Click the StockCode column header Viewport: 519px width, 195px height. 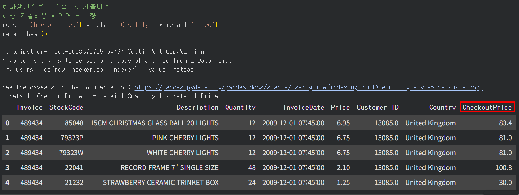[66, 107]
